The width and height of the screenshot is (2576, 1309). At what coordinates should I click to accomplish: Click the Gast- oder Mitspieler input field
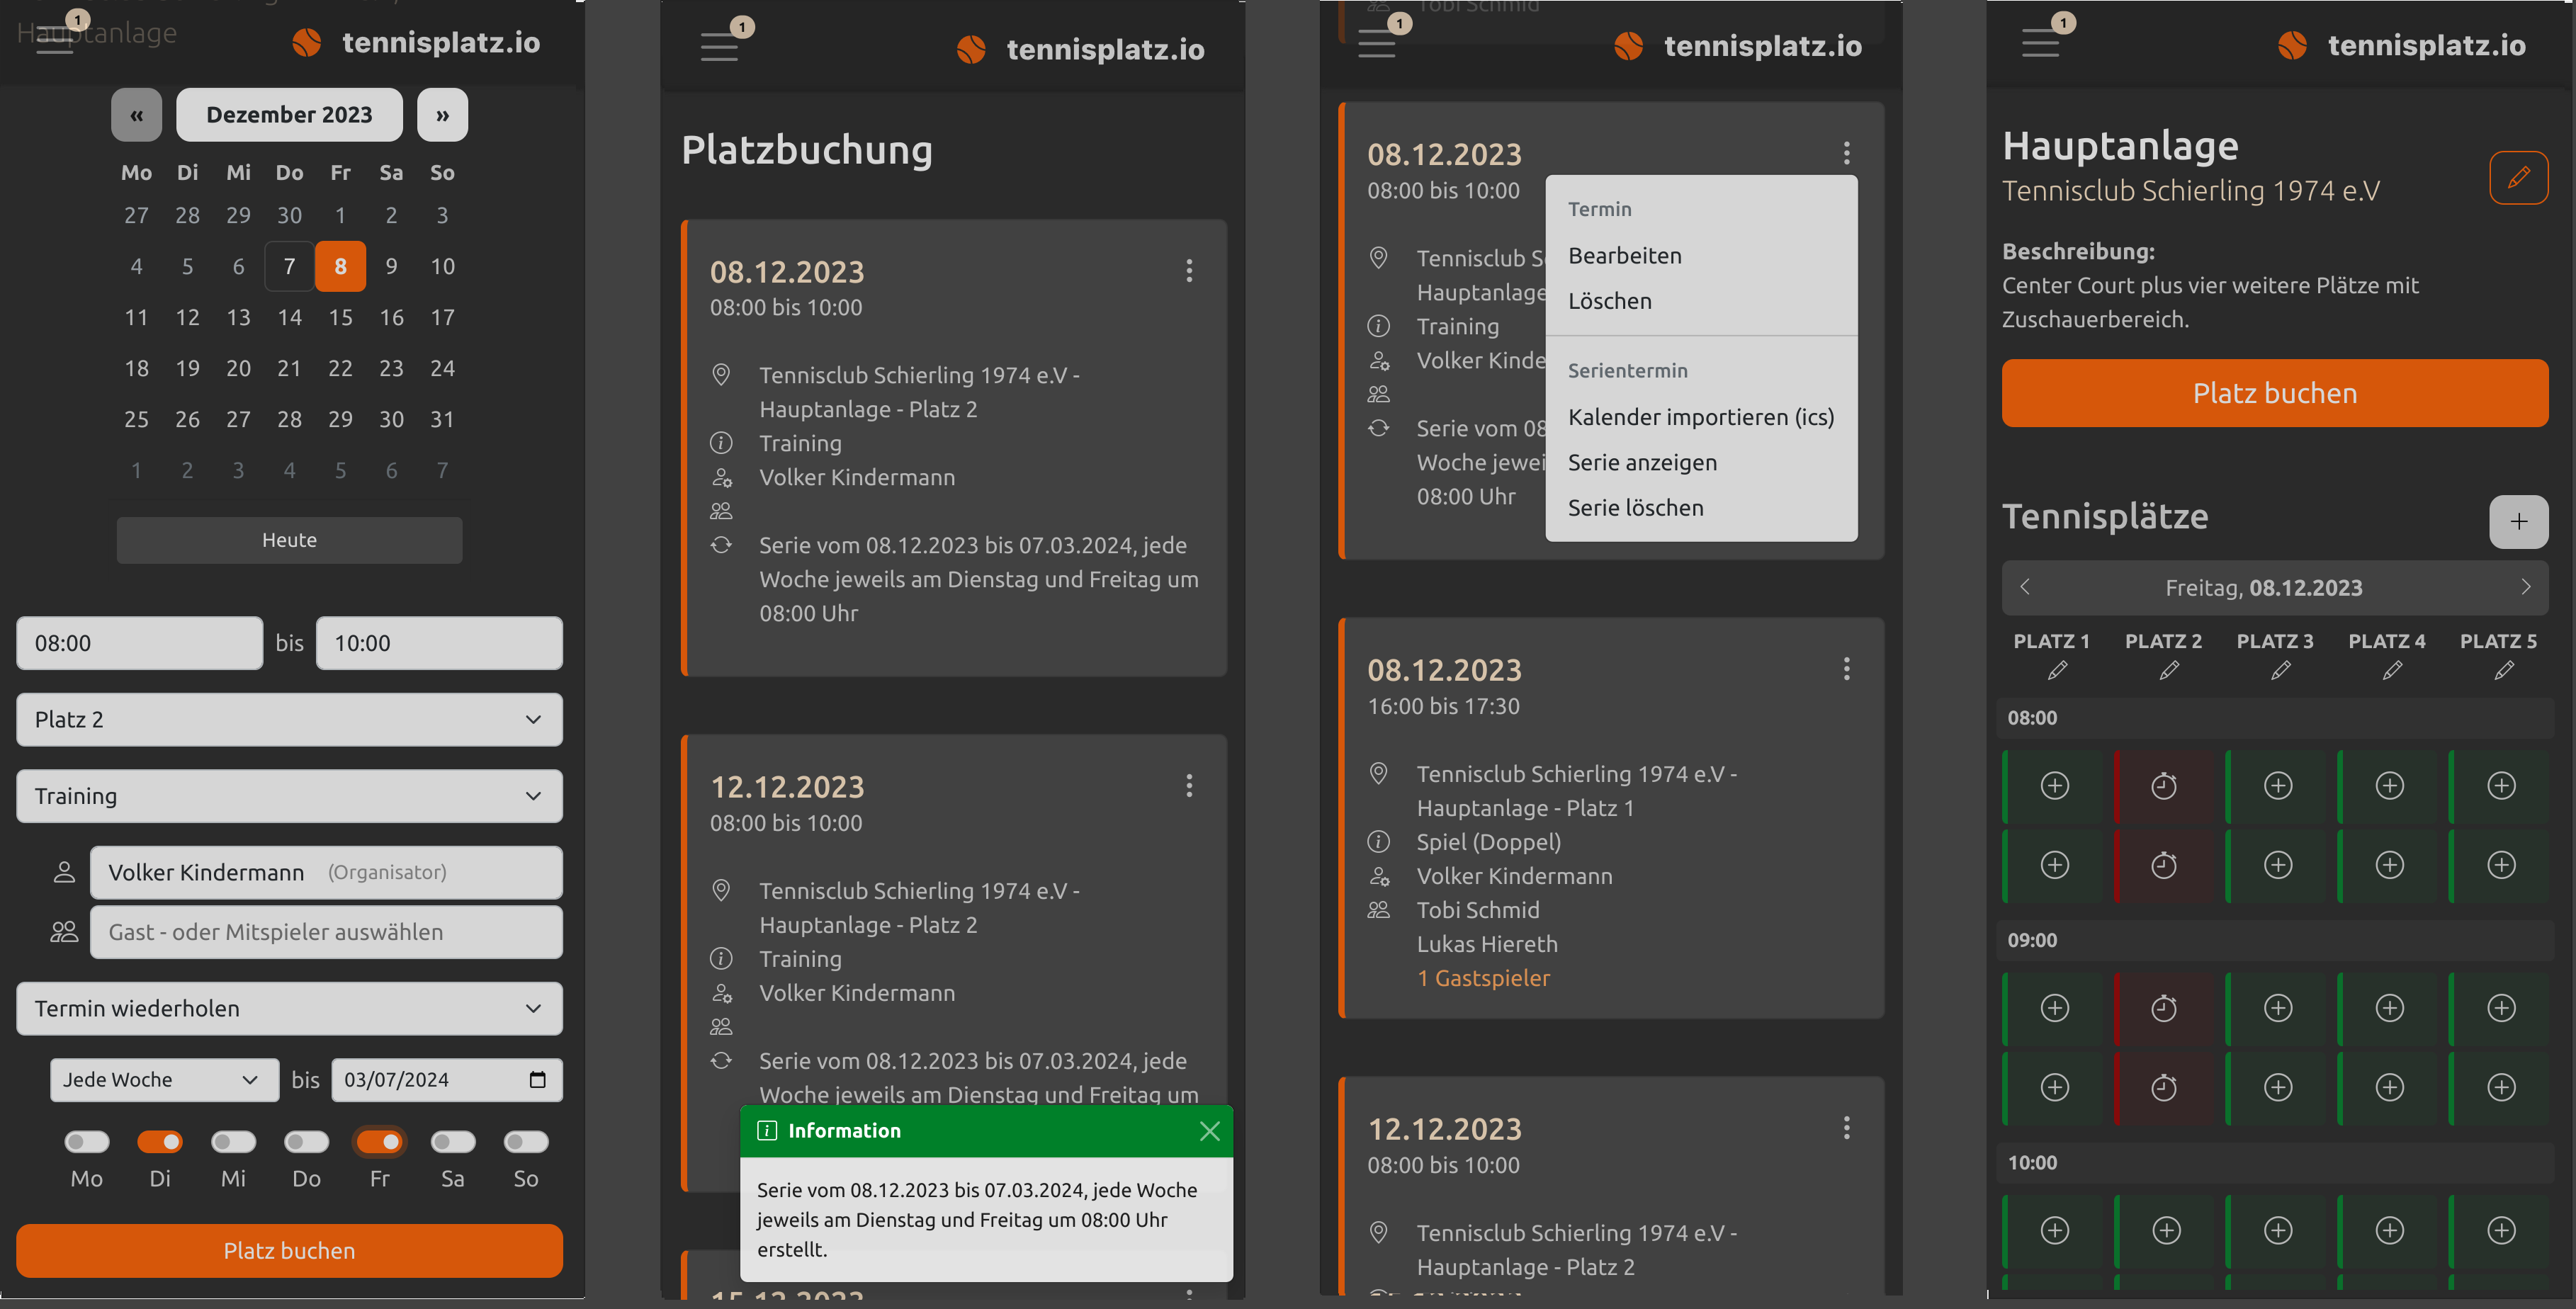click(x=326, y=932)
